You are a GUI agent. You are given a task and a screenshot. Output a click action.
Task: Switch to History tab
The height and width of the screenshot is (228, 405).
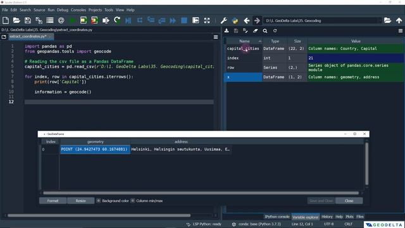point(327,217)
